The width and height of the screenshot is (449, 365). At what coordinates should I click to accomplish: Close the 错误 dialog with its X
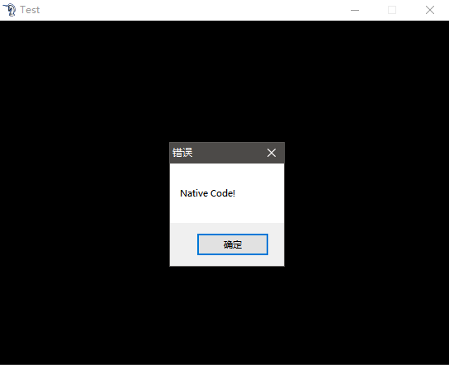pyautogui.click(x=272, y=153)
